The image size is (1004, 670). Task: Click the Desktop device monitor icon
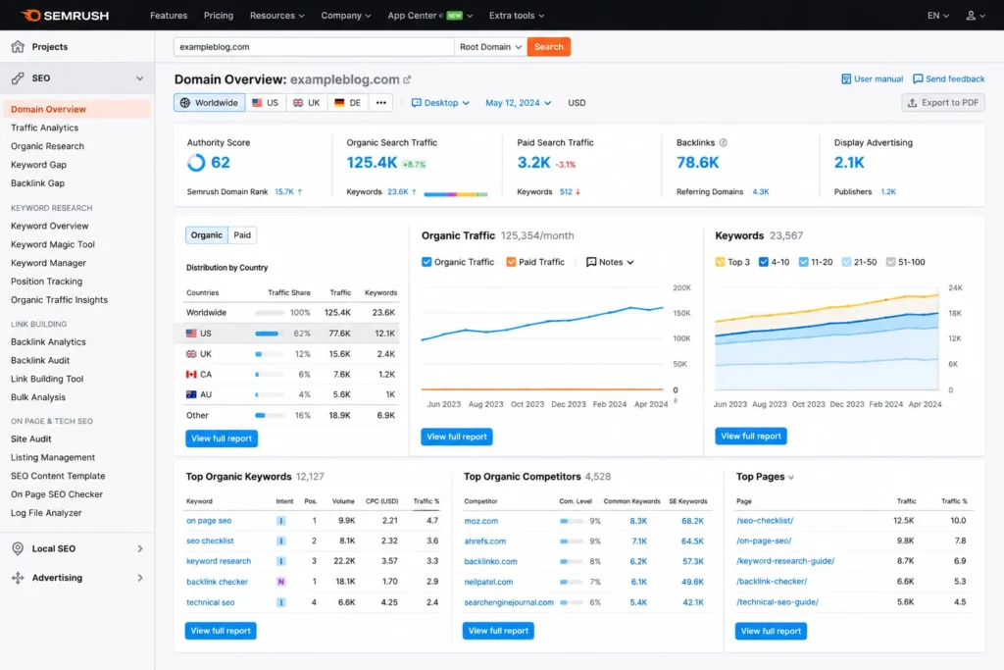pyautogui.click(x=416, y=102)
